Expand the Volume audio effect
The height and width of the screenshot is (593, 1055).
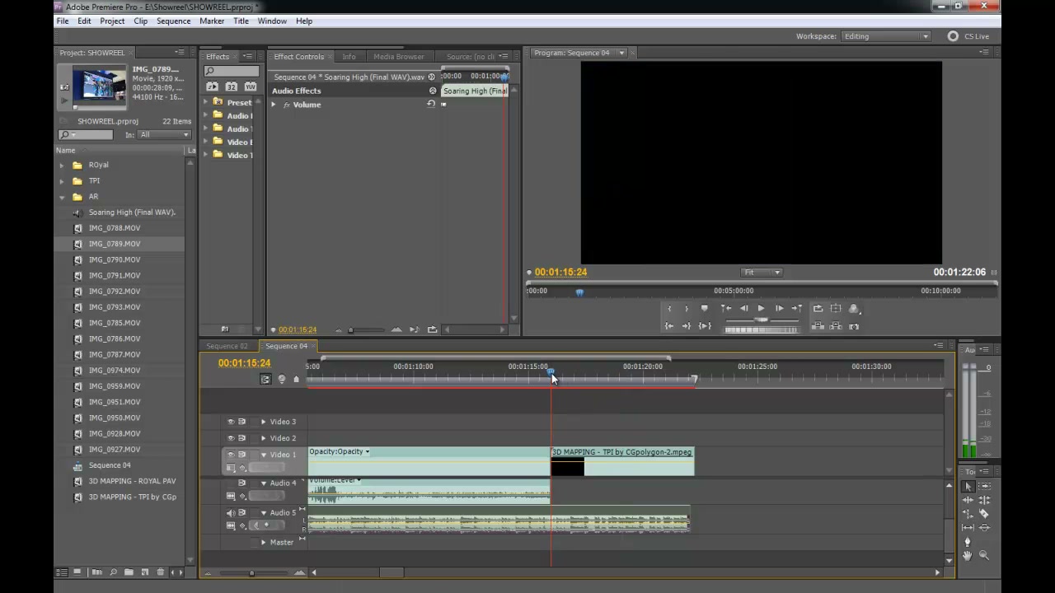(274, 105)
